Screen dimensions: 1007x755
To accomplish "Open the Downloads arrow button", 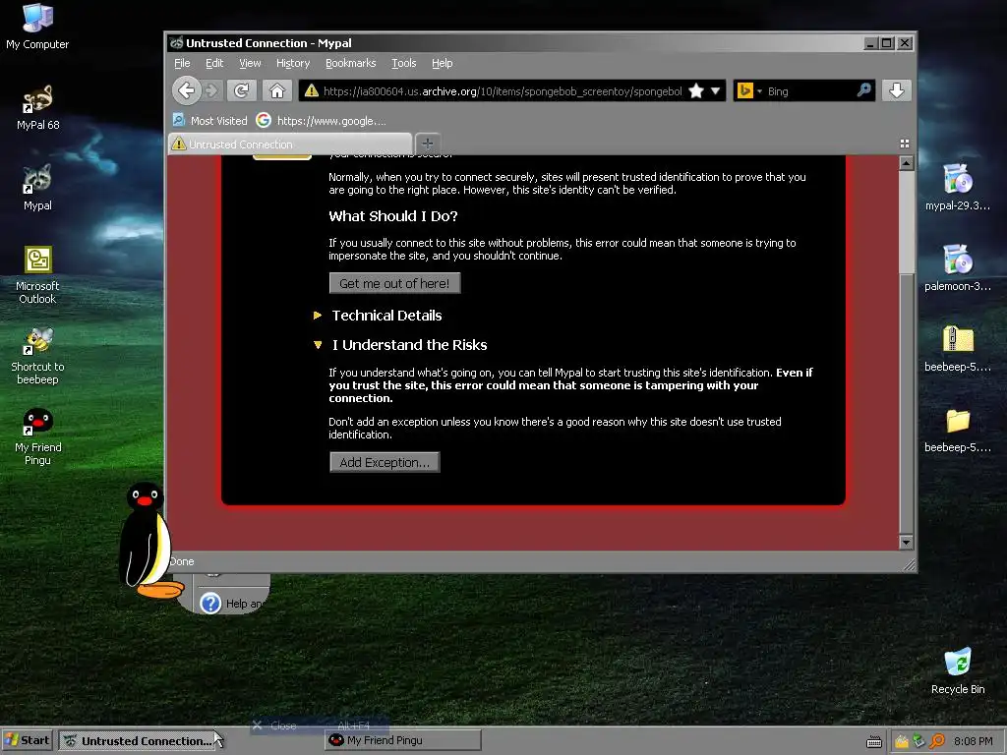I will [x=897, y=90].
